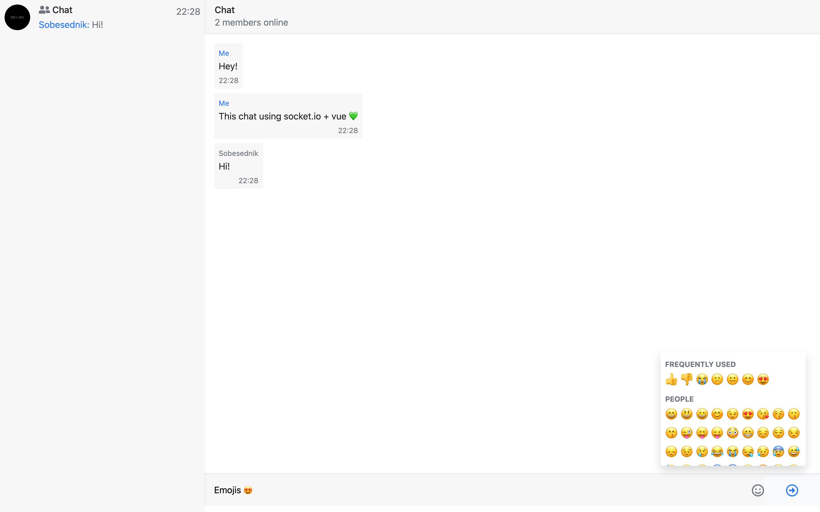This screenshot has width=820, height=512.
Task: Pick thumbs down emoji in Frequently Used
Action: pos(686,379)
